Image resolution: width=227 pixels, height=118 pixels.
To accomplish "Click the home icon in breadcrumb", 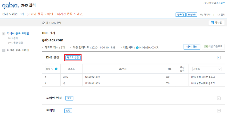I will click(x=44, y=23).
